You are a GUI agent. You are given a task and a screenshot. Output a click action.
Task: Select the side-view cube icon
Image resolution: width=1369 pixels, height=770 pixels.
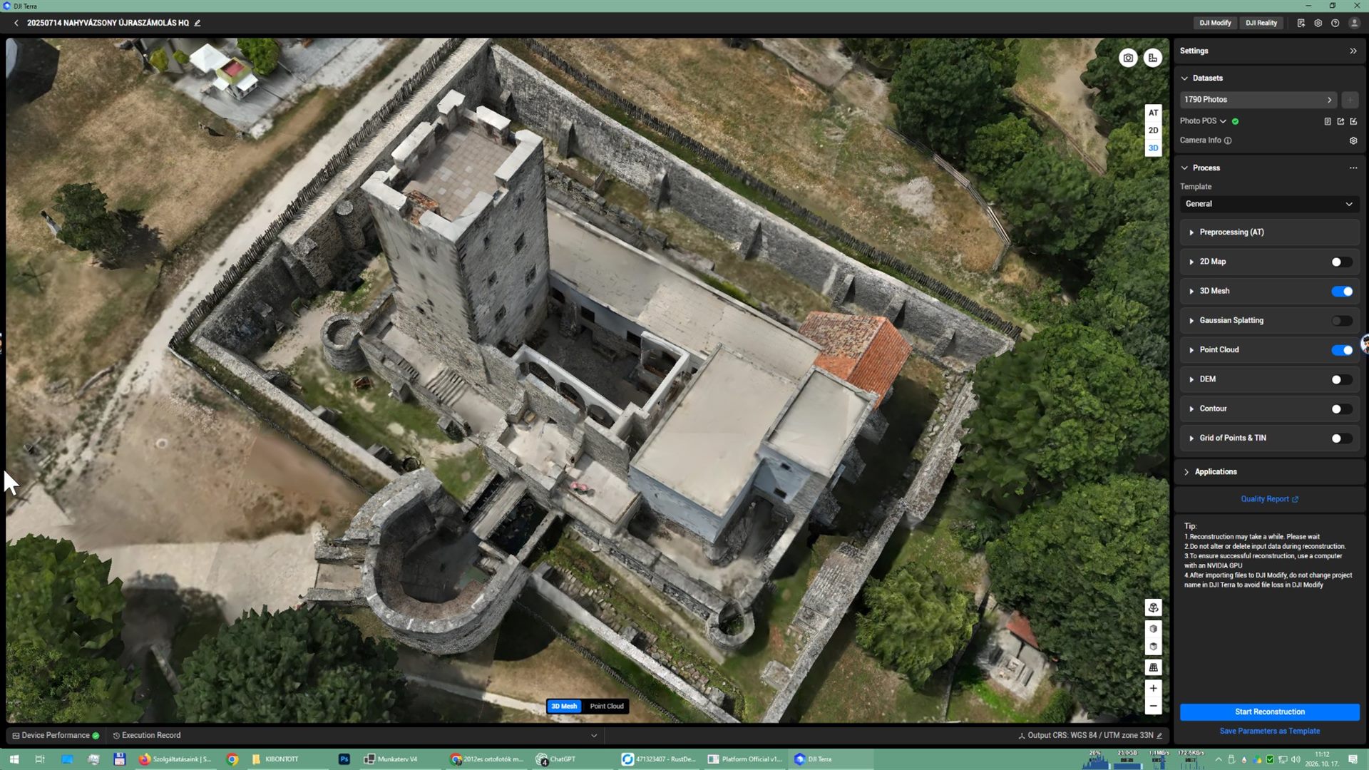point(1153,629)
